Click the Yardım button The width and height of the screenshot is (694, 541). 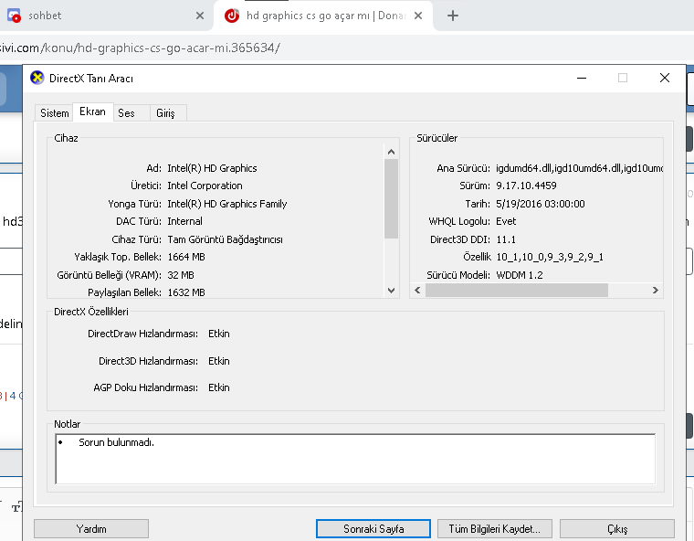point(91,528)
